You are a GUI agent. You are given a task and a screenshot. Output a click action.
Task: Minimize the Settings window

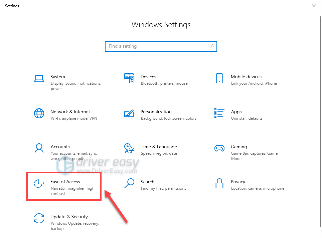pyautogui.click(x=283, y=6)
